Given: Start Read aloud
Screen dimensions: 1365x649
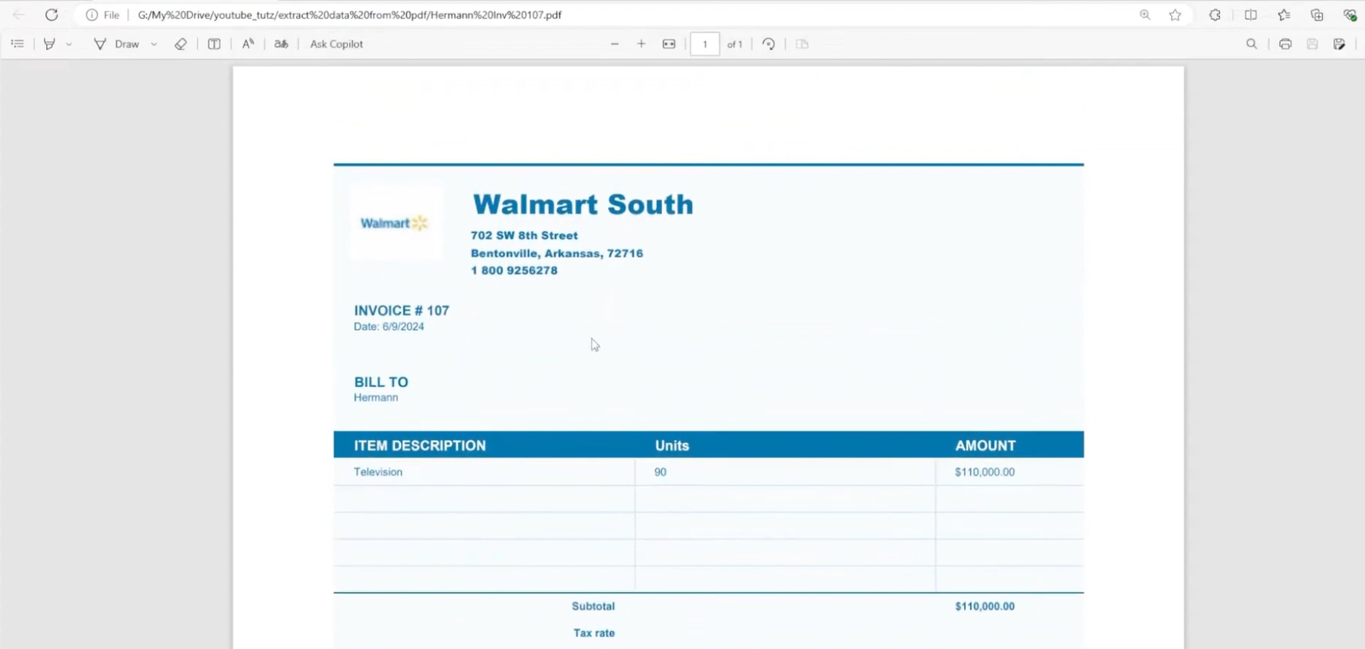Looking at the screenshot, I should pyautogui.click(x=247, y=43).
